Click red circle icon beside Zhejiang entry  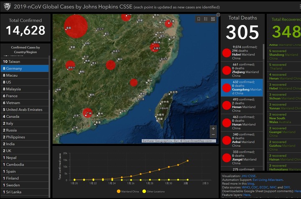click(x=227, y=70)
